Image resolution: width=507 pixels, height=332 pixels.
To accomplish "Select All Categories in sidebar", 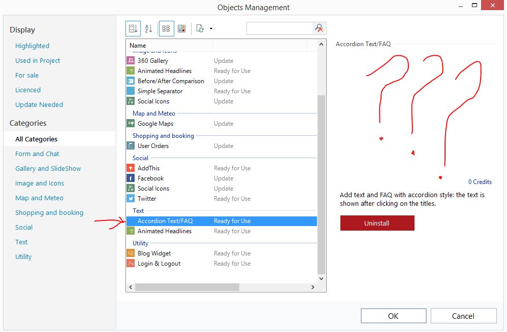I will [59, 139].
